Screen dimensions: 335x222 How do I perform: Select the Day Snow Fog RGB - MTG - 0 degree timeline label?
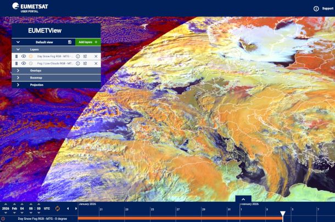(x=42, y=219)
